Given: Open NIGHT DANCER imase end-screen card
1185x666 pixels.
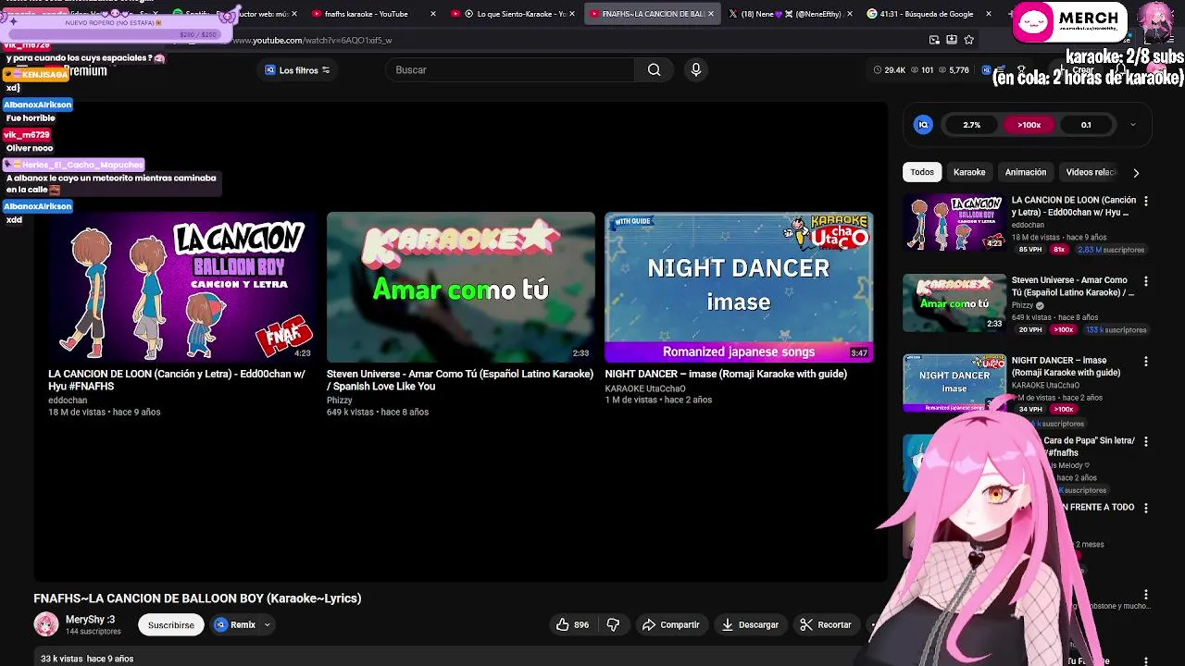Looking at the screenshot, I should pyautogui.click(x=739, y=287).
